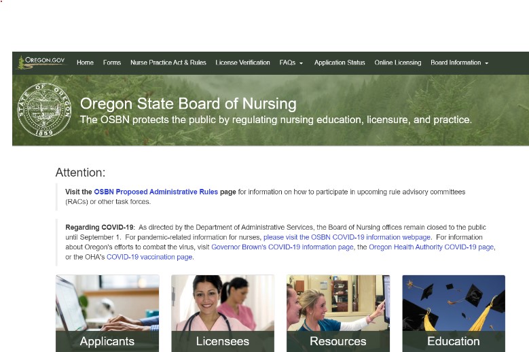Open the Education card

(x=454, y=313)
